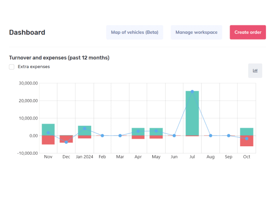
Task: Enable the Extra expenses checkbox
Action: click(12, 67)
